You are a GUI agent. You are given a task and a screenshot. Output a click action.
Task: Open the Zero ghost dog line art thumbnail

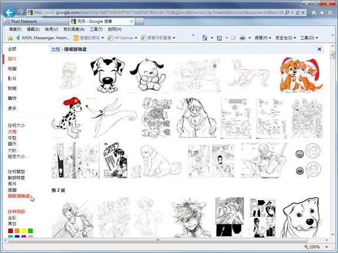coord(111,118)
